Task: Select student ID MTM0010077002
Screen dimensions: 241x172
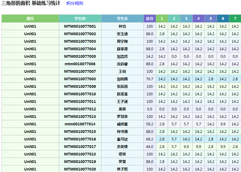Action: coord(80,34)
